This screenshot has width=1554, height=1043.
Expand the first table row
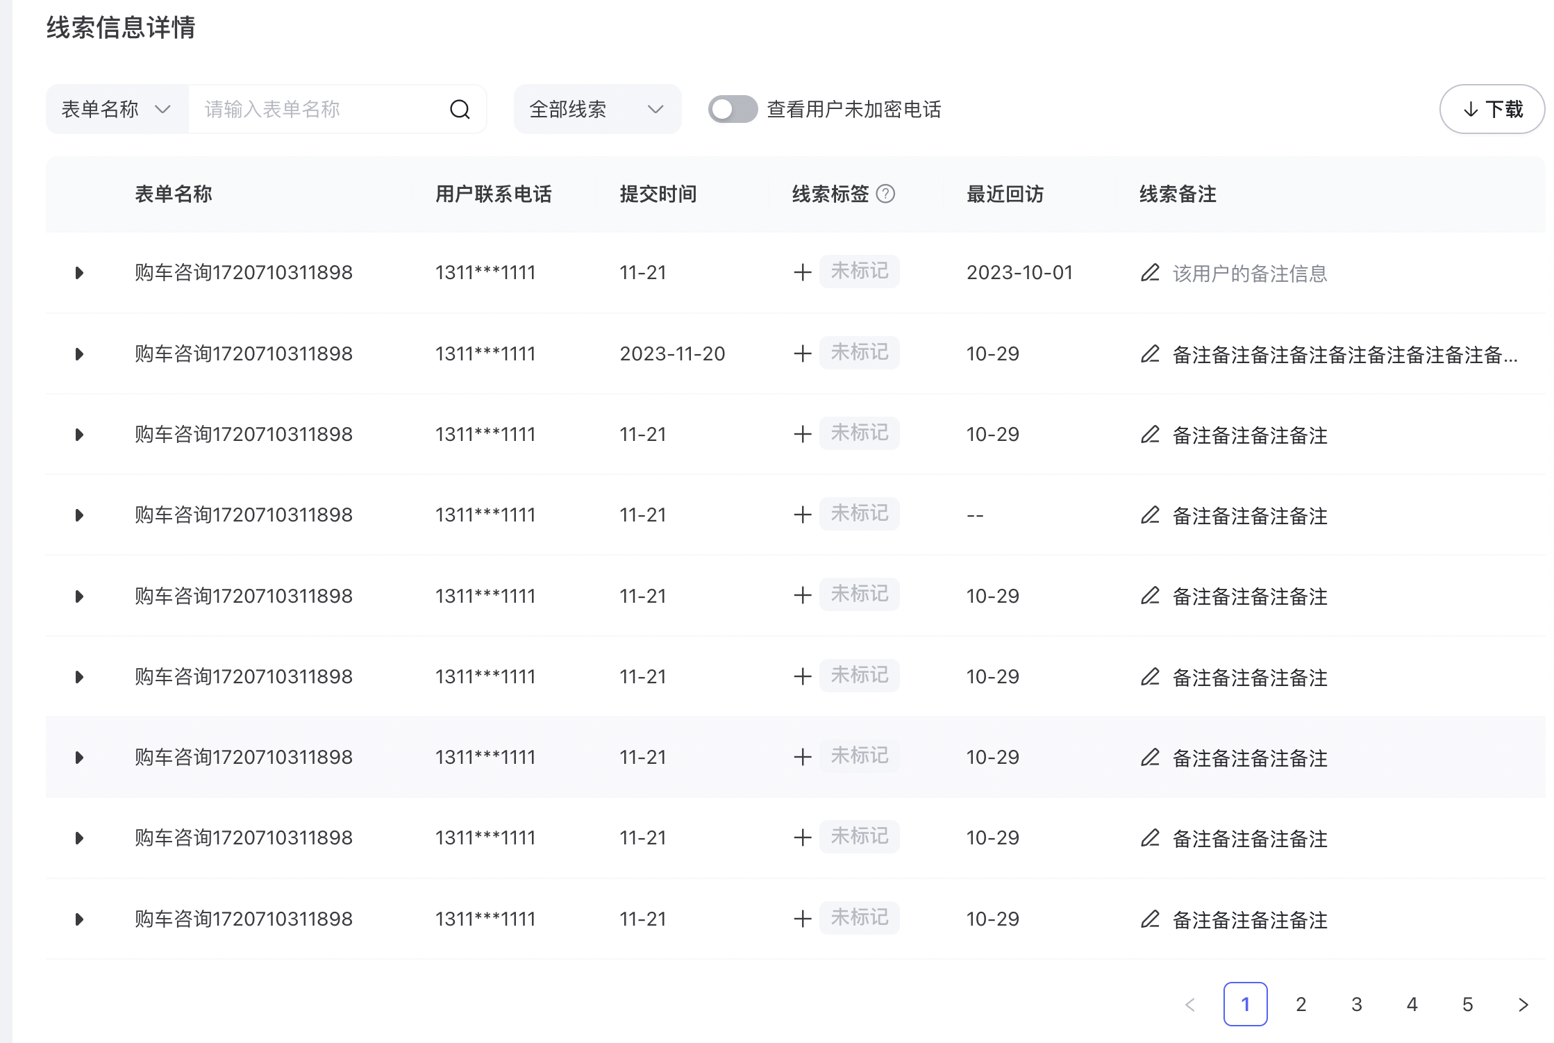pos(79,273)
